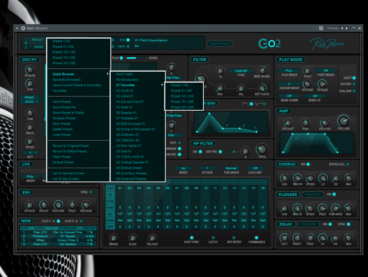Open the TIED MODE Normal selector

pos(231,168)
